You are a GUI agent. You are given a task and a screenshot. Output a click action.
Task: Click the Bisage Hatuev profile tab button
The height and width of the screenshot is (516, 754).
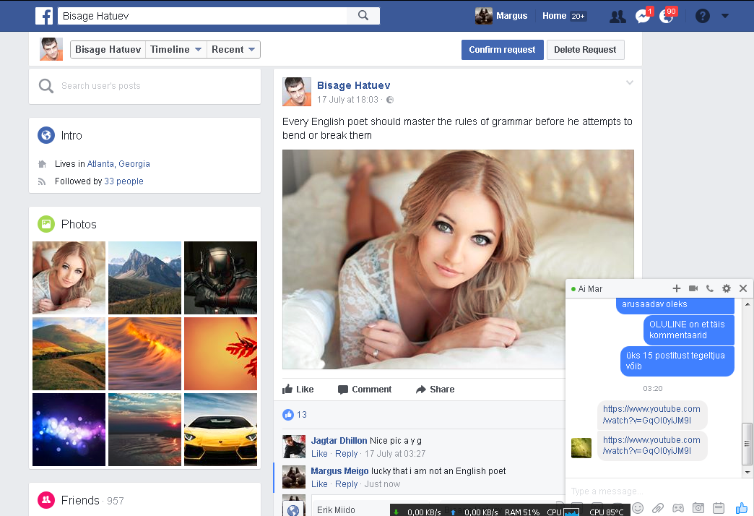[108, 50]
